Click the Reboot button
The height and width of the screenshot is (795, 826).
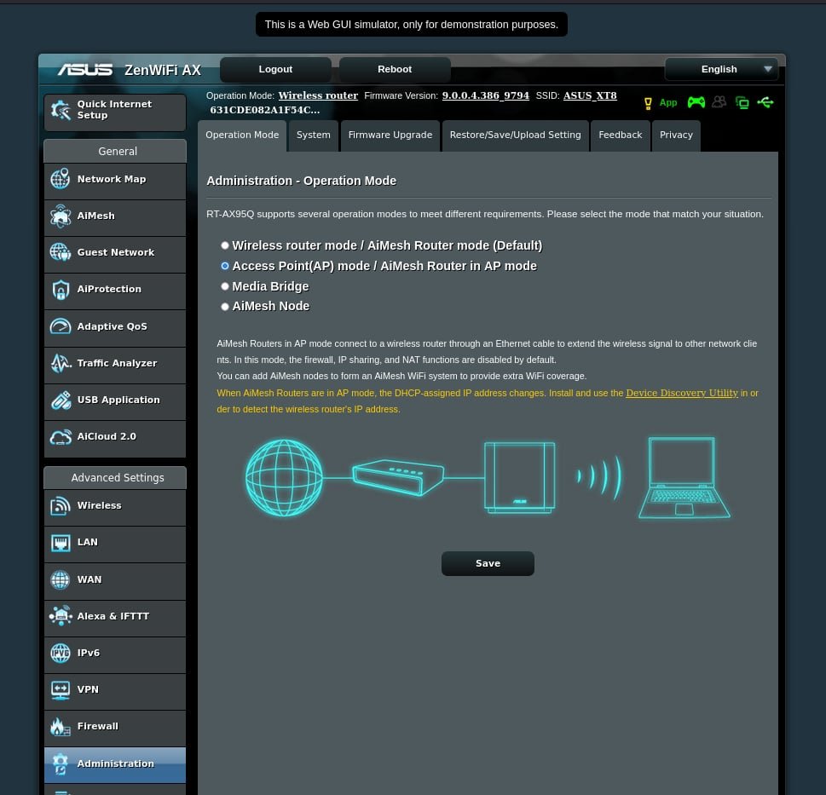[x=395, y=70]
